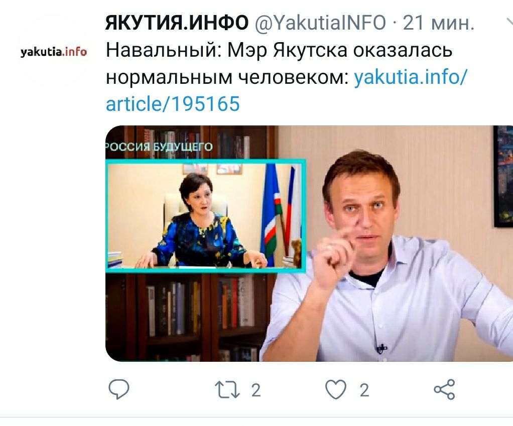Click the bookshelf area below inset frame

(187, 316)
